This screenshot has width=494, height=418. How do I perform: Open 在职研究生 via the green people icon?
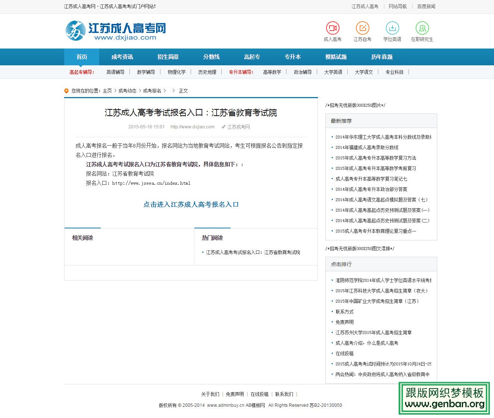[422, 27]
